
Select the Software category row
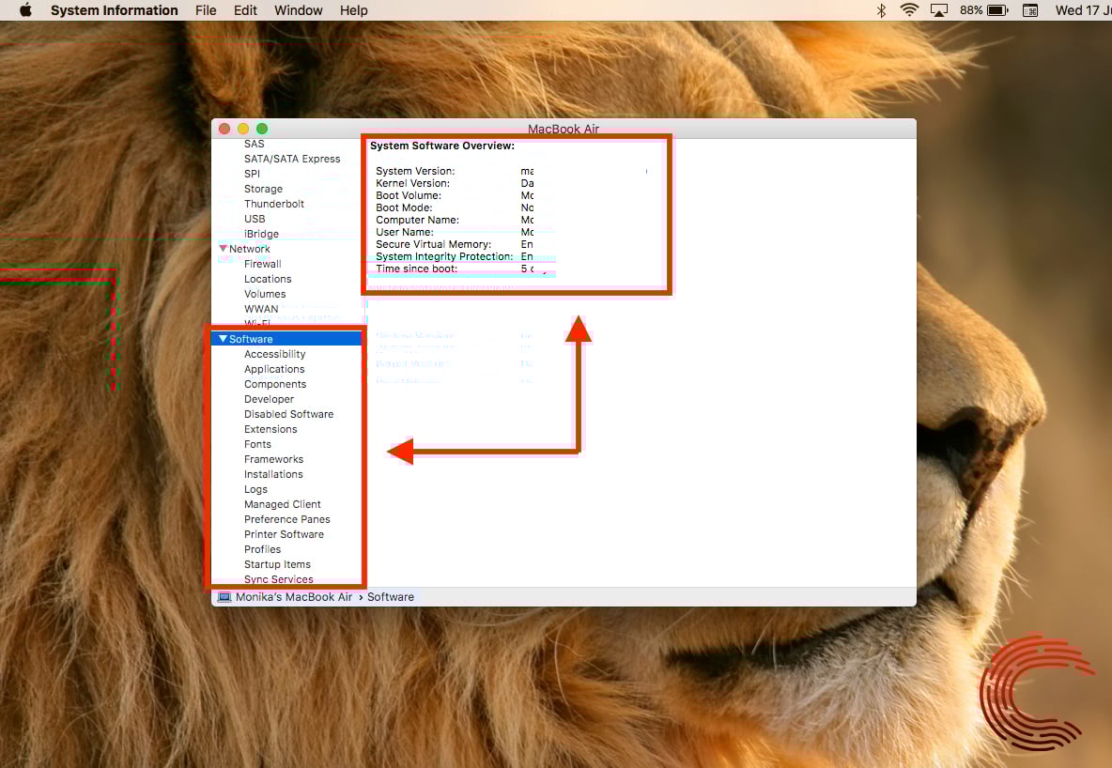point(286,339)
